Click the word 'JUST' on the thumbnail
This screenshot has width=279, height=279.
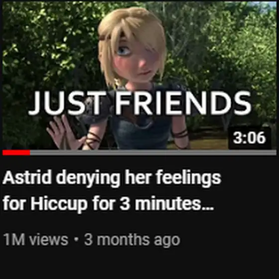pos(67,103)
